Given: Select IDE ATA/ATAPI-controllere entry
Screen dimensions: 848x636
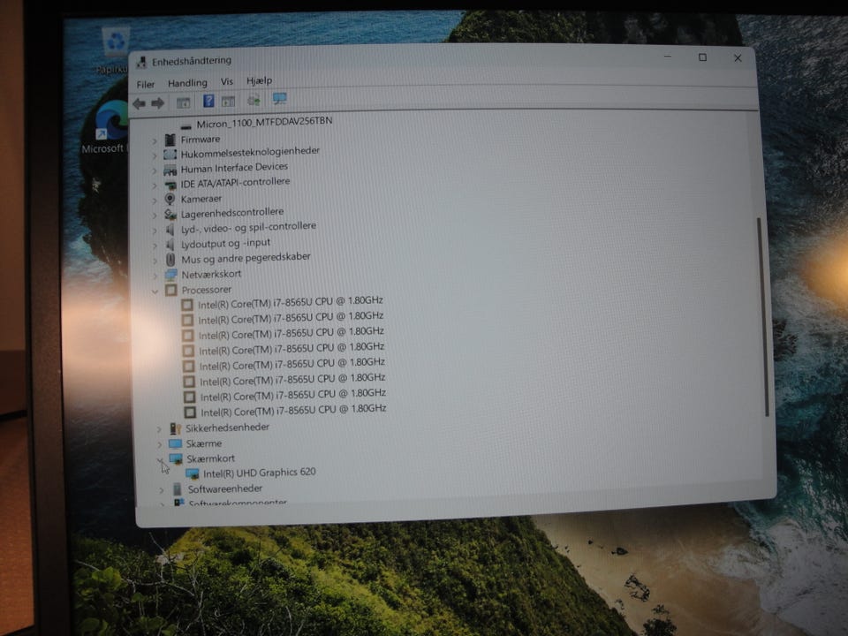Looking at the screenshot, I should click(235, 183).
